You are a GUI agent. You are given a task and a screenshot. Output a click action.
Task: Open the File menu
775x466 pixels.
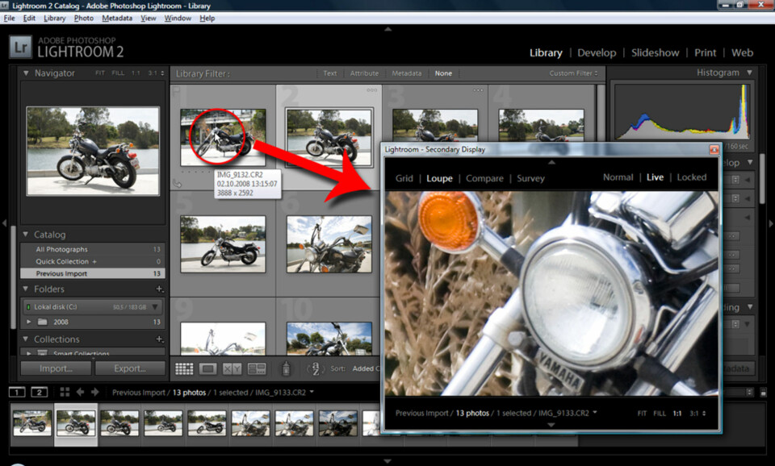[9, 19]
